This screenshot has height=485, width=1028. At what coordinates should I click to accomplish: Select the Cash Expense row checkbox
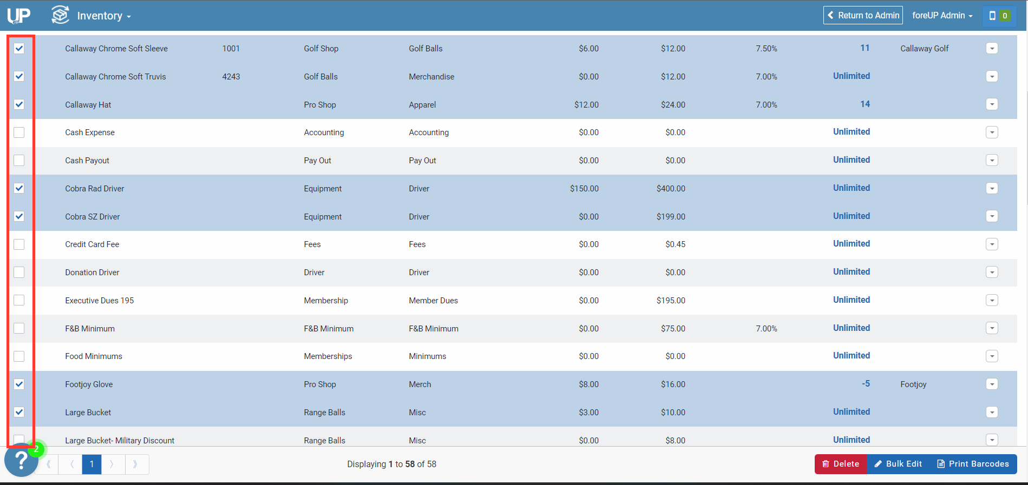tap(19, 132)
